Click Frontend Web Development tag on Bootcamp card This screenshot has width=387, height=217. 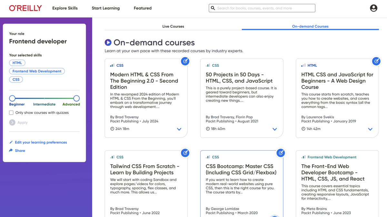click(332, 157)
